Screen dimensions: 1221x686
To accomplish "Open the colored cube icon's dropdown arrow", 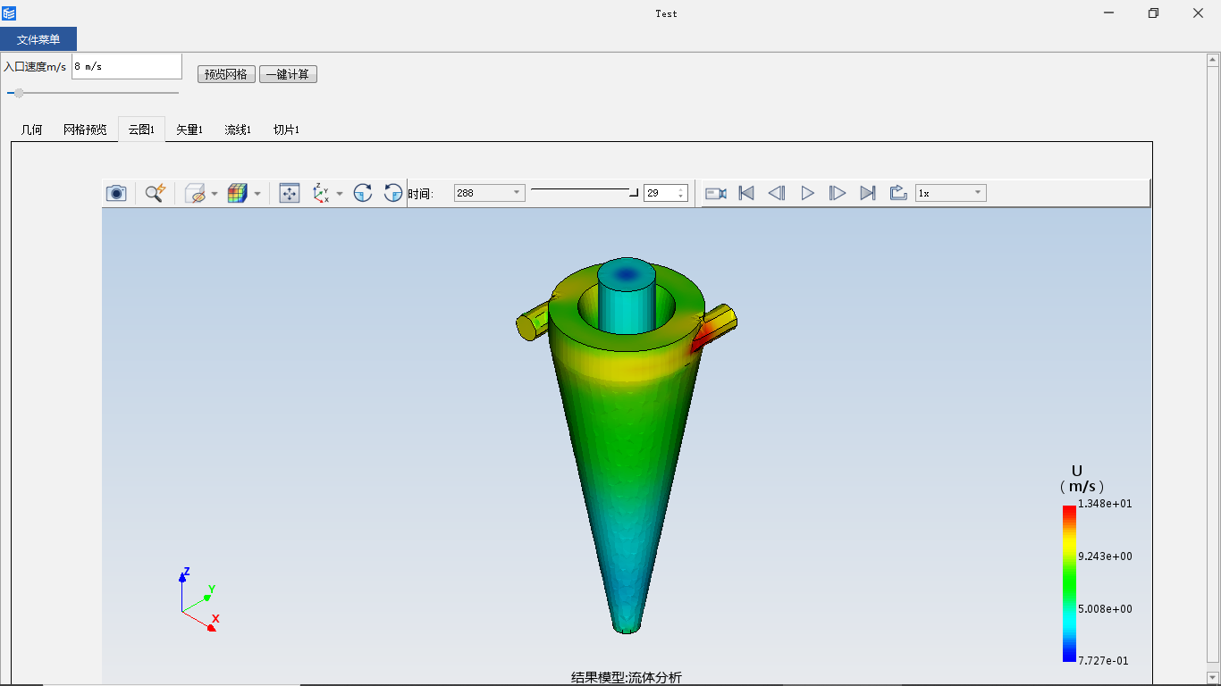I will [257, 193].
